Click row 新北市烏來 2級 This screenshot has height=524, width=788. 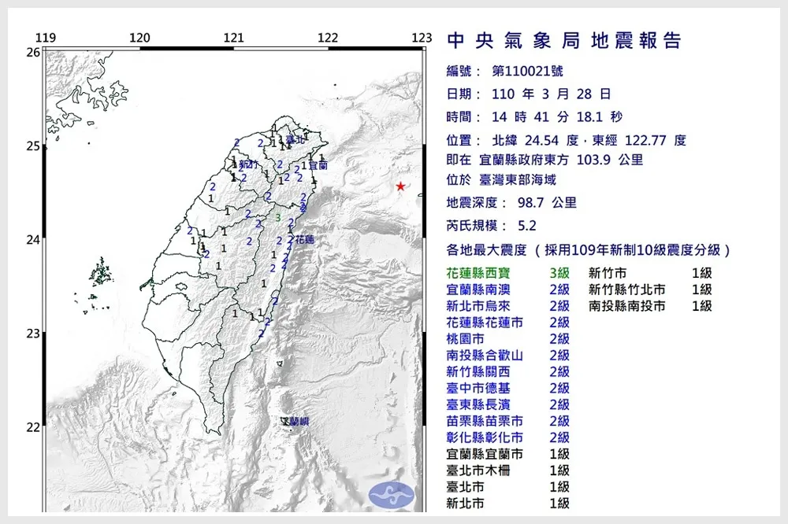coord(507,306)
